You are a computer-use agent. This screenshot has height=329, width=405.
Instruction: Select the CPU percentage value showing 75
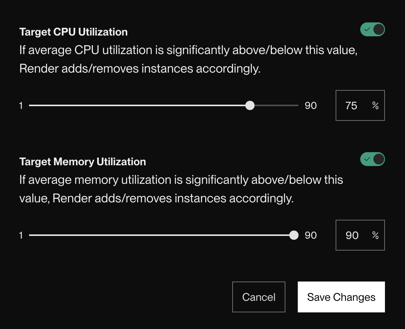tap(351, 105)
